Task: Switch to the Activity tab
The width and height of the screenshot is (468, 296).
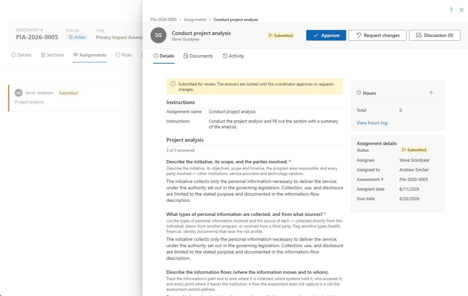Action: [x=233, y=56]
